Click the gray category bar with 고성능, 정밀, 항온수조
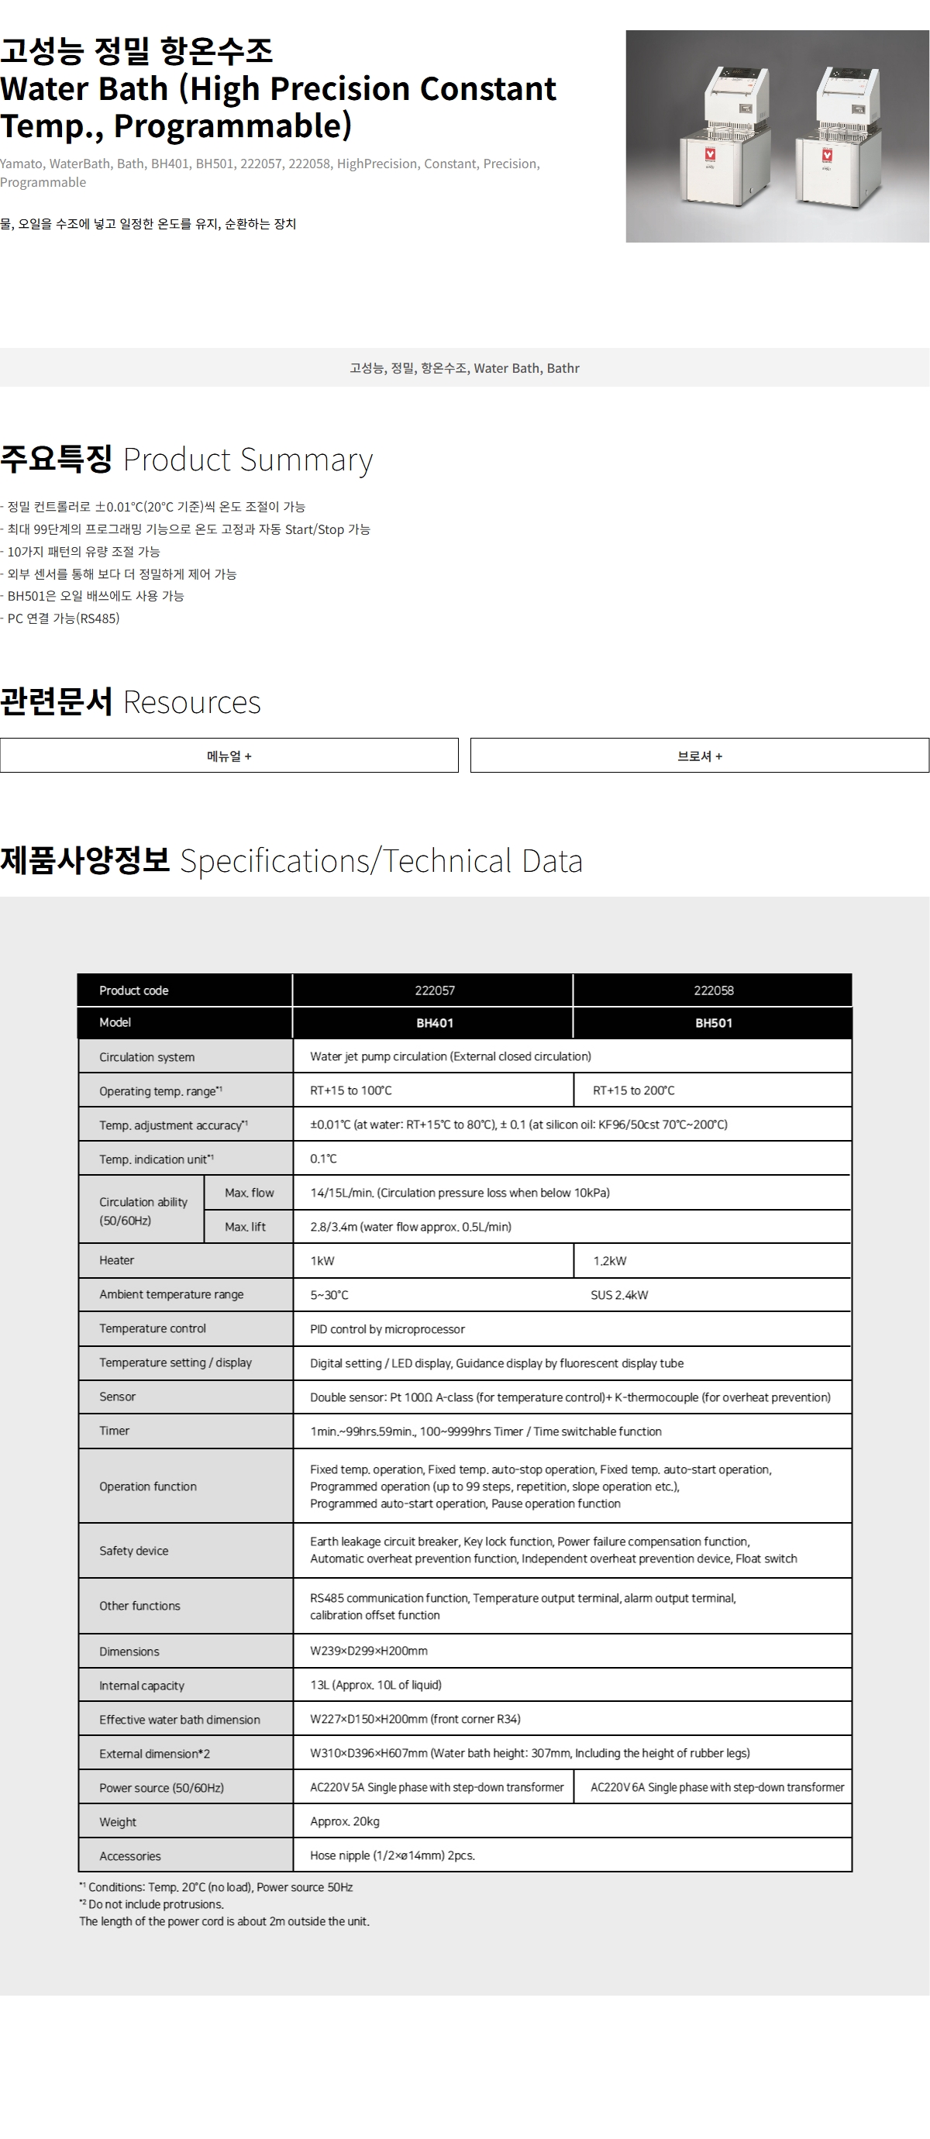Viewport: 930px width, 2139px height. point(464,368)
